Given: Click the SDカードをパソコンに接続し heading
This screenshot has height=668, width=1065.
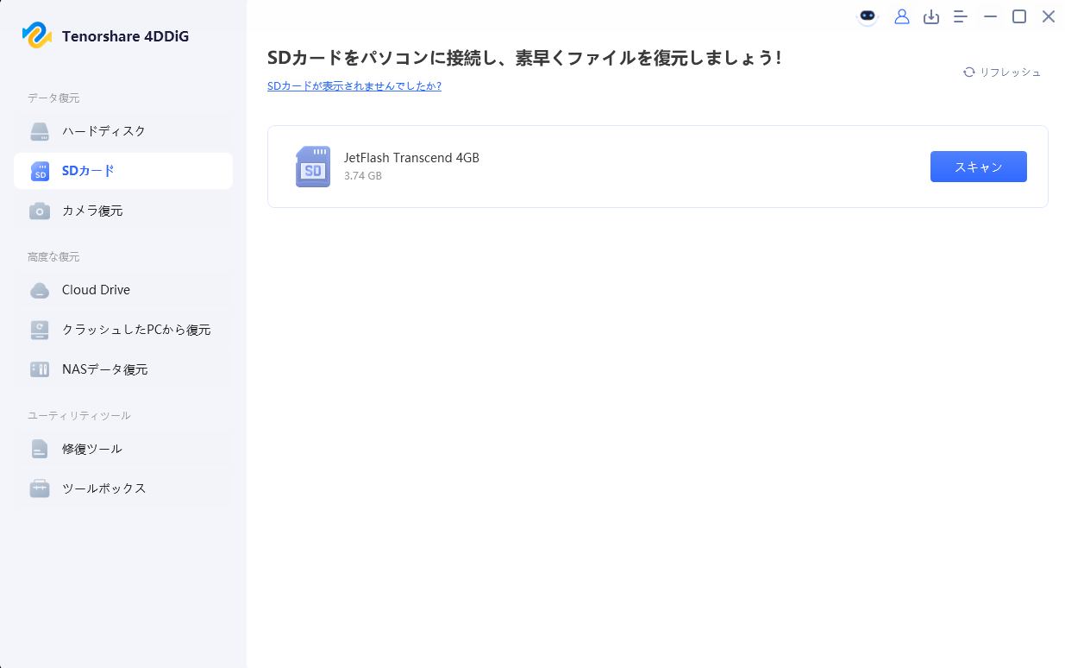Looking at the screenshot, I should (x=524, y=58).
